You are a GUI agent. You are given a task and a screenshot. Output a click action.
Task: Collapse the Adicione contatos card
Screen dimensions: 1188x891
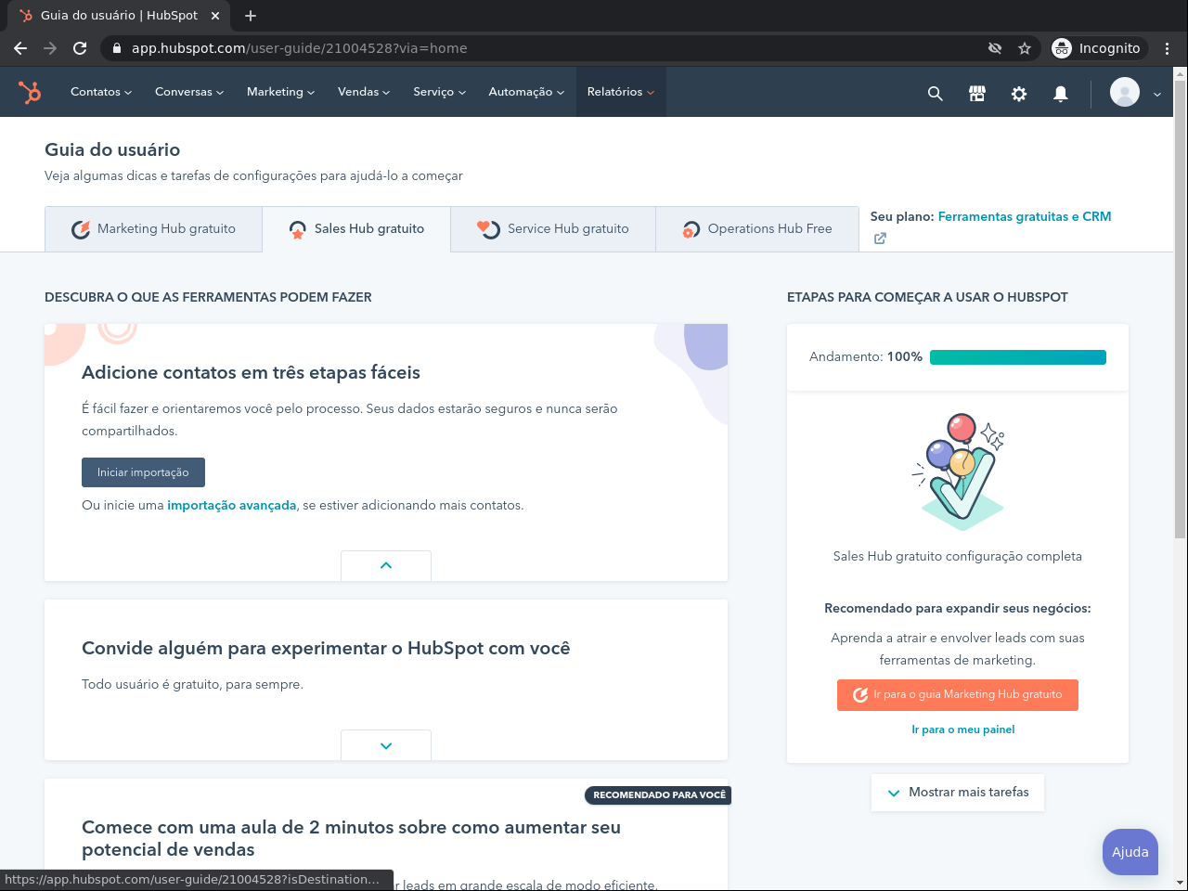coord(386,565)
